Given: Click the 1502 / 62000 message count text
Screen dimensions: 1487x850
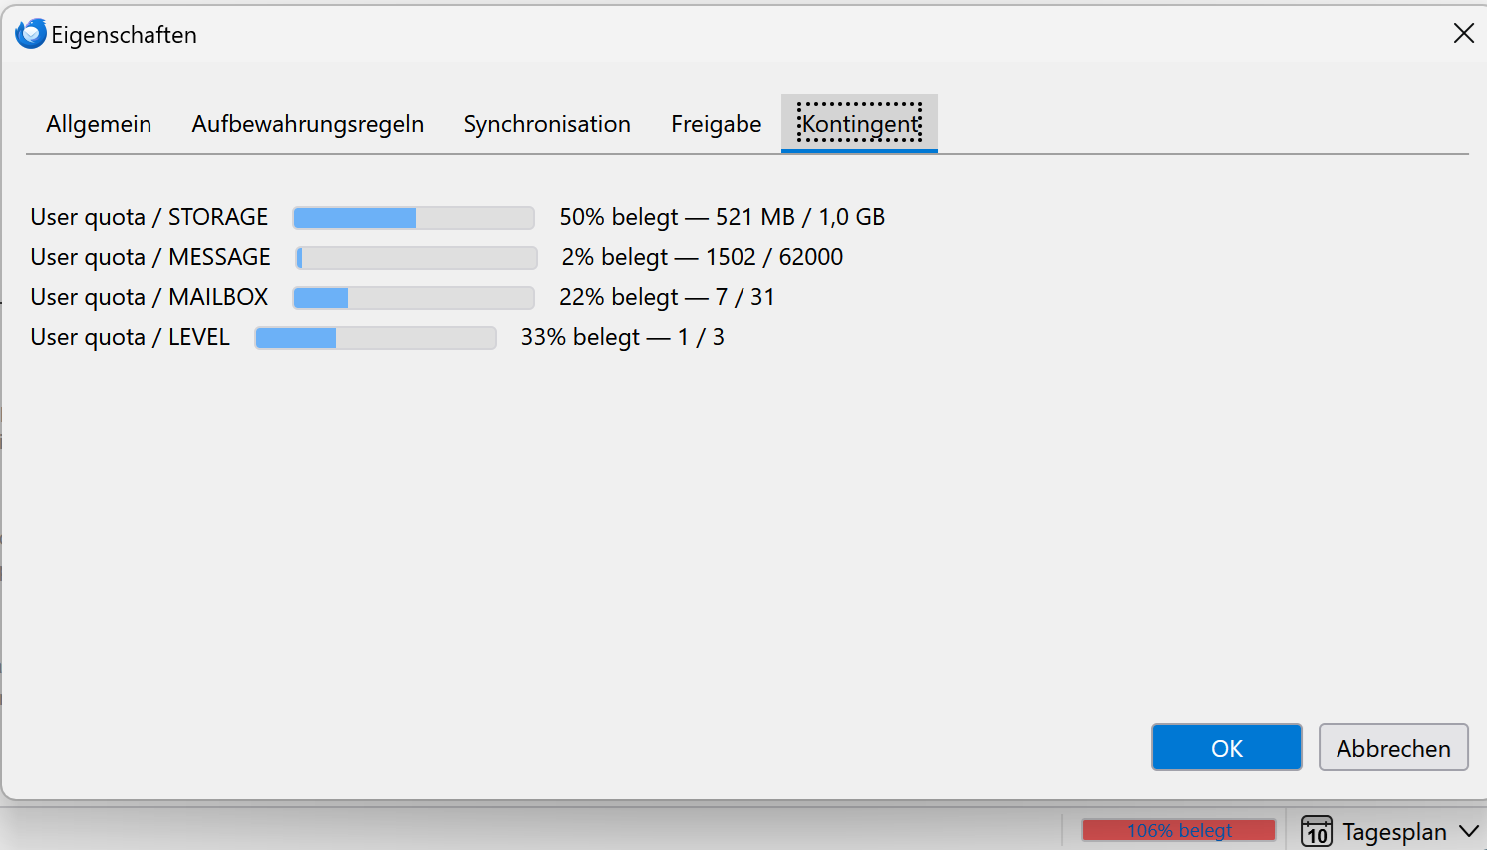Looking at the screenshot, I should tap(774, 257).
